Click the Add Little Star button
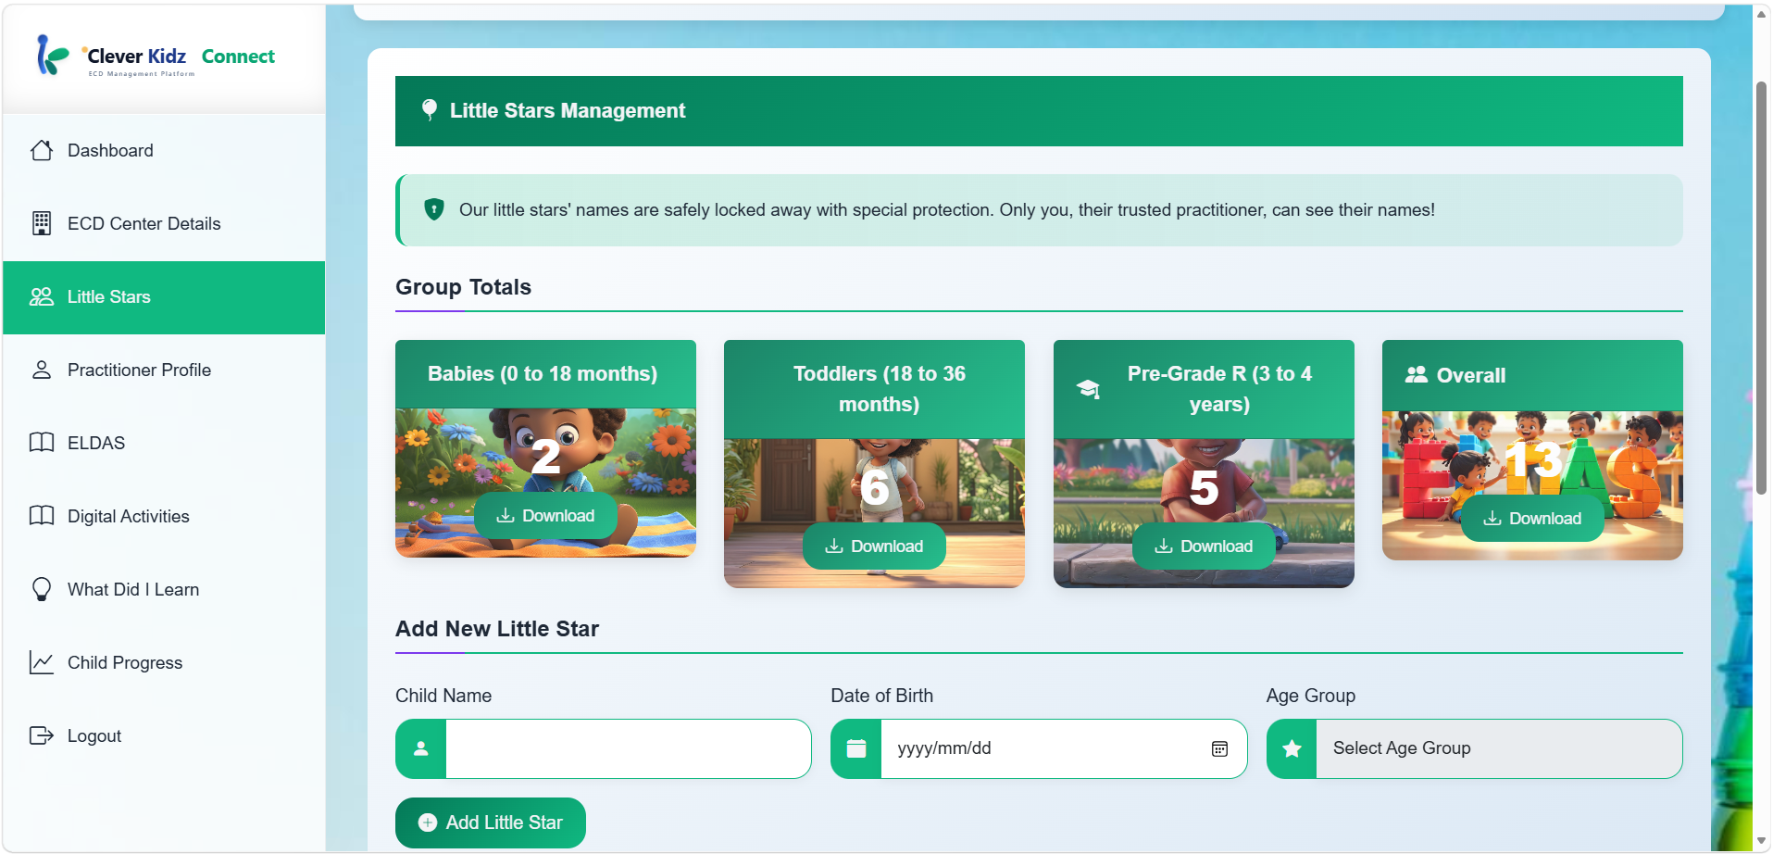The width and height of the screenshot is (1773, 854). coord(491,823)
